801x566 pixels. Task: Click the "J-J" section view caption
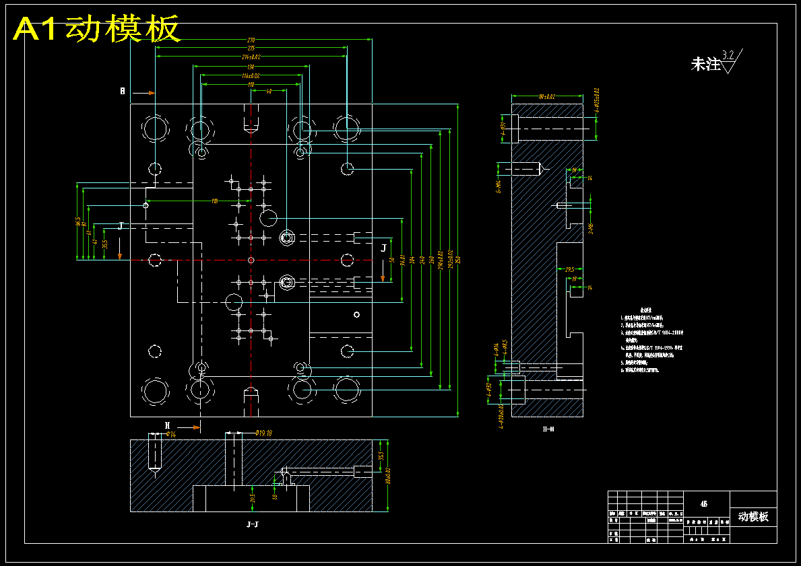[x=253, y=524]
